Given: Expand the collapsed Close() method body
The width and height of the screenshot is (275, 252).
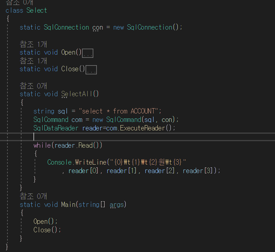Looking at the screenshot, I should pos(91,70).
